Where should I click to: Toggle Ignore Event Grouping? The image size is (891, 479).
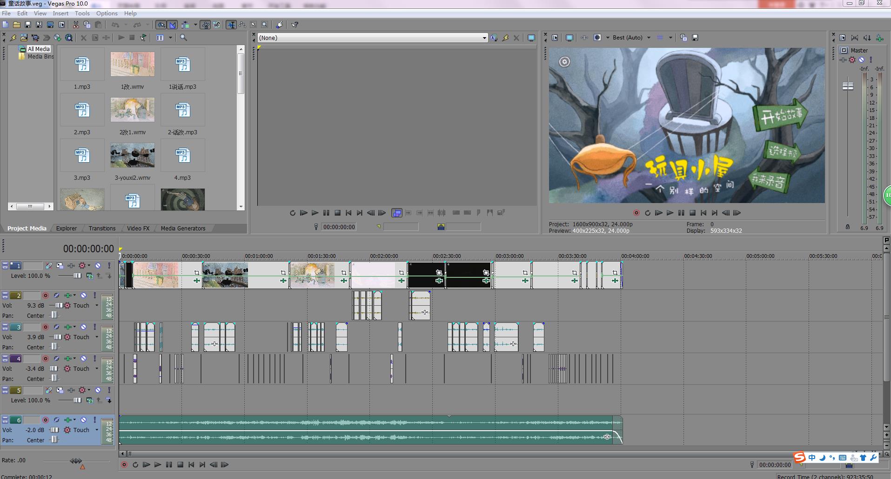pyautogui.click(x=217, y=25)
